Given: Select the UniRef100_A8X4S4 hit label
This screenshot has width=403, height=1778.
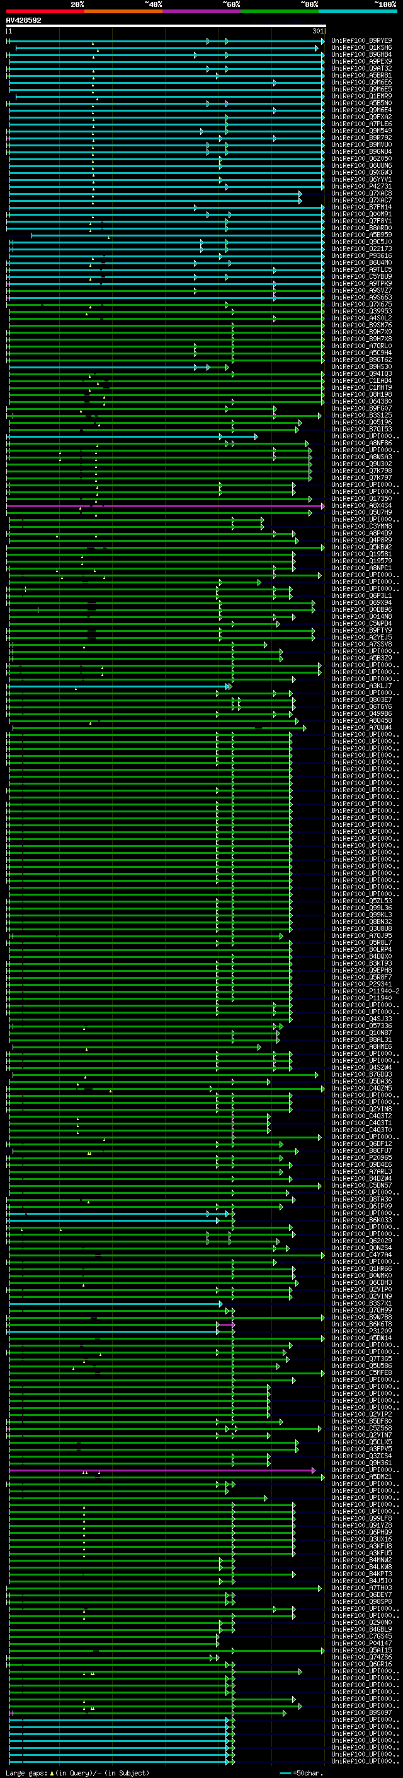Looking at the screenshot, I should pos(361,506).
